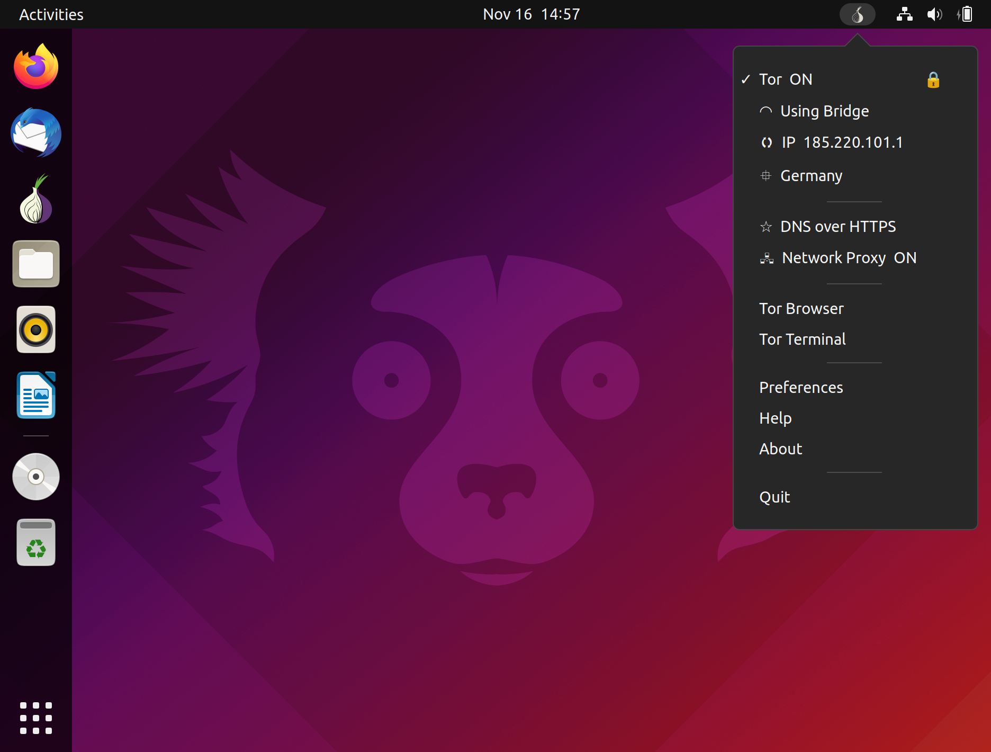Click the crosshair icon next to Germany
This screenshot has height=752, width=991.
tap(766, 175)
